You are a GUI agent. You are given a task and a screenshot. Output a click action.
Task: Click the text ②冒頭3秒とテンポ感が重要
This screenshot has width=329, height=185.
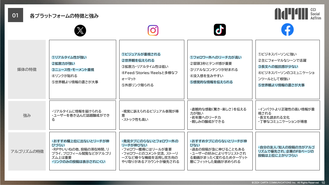tap(211, 63)
